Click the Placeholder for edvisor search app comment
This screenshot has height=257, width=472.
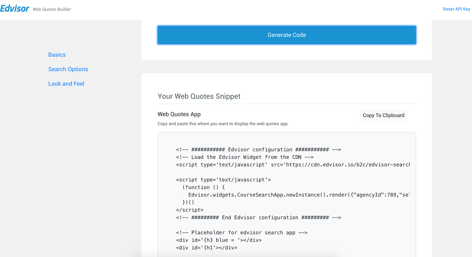[x=242, y=233]
